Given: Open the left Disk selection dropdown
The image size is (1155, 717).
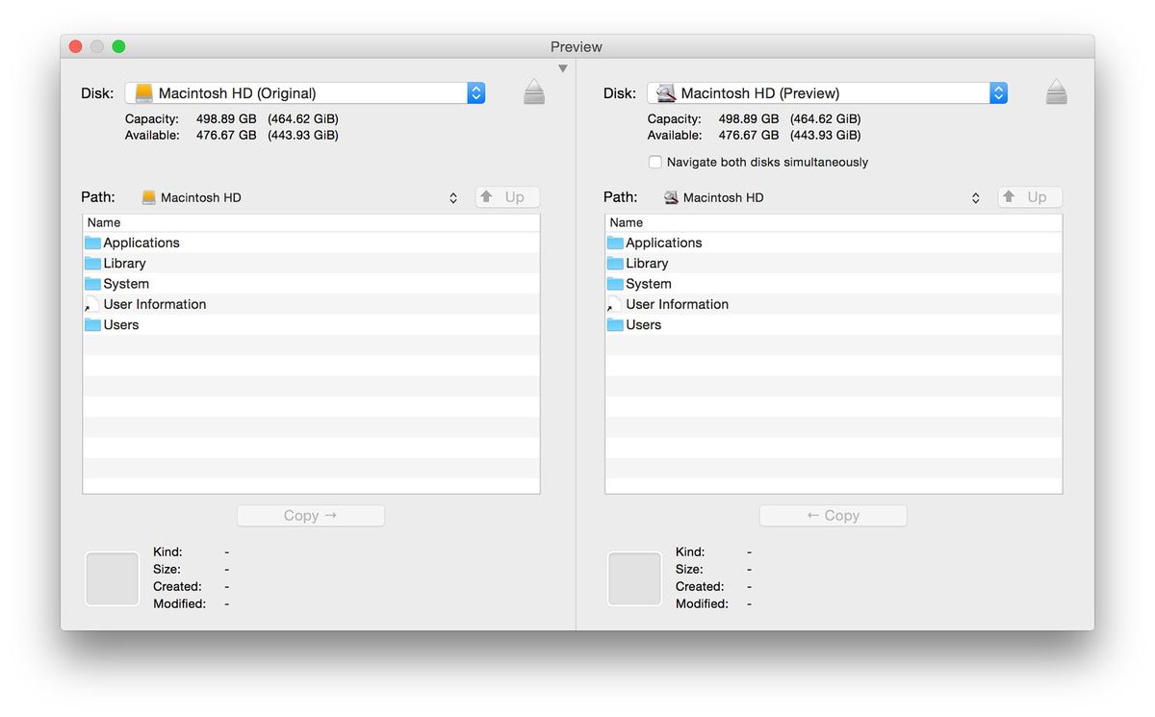Looking at the screenshot, I should (475, 91).
